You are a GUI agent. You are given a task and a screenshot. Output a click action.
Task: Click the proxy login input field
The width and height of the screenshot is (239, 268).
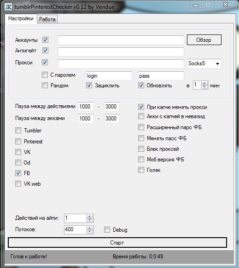click(x=109, y=76)
